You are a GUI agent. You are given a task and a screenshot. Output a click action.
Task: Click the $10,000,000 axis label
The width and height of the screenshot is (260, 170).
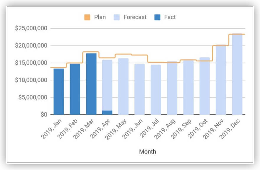[x=32, y=80]
